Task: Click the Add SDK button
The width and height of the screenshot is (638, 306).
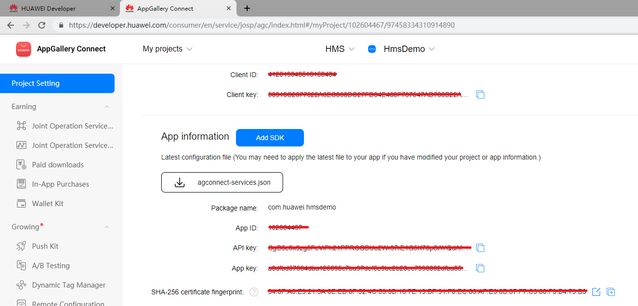Action: [269, 137]
